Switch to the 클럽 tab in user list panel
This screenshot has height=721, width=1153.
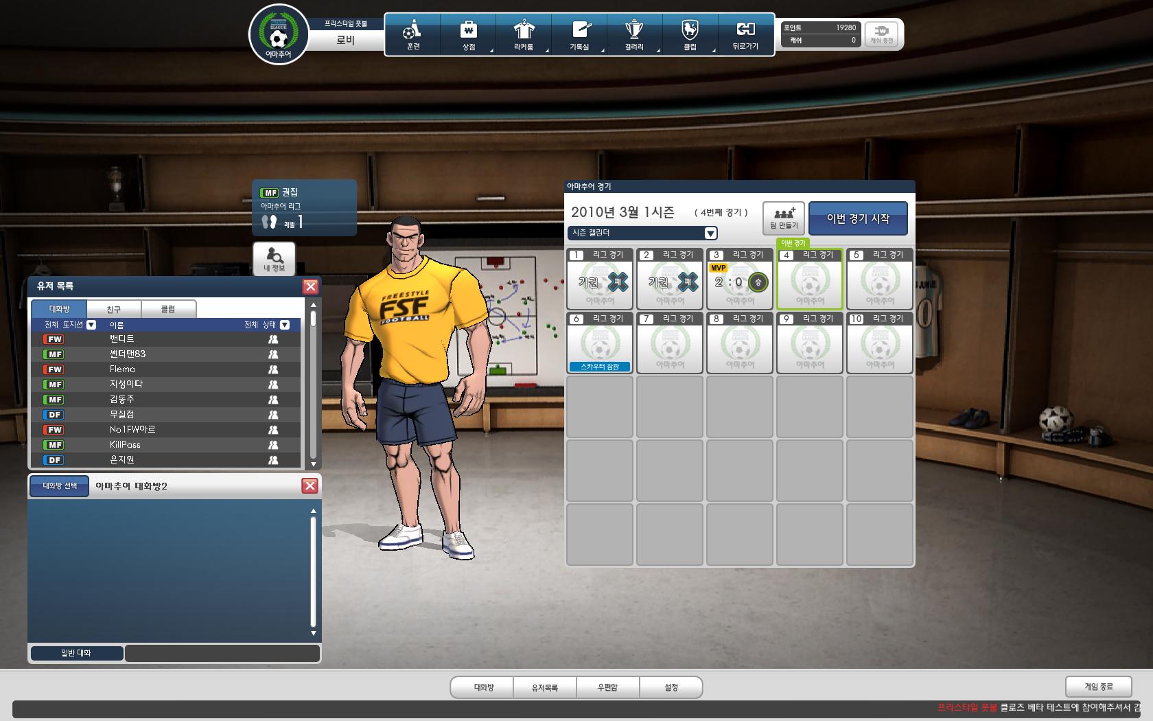pyautogui.click(x=168, y=310)
